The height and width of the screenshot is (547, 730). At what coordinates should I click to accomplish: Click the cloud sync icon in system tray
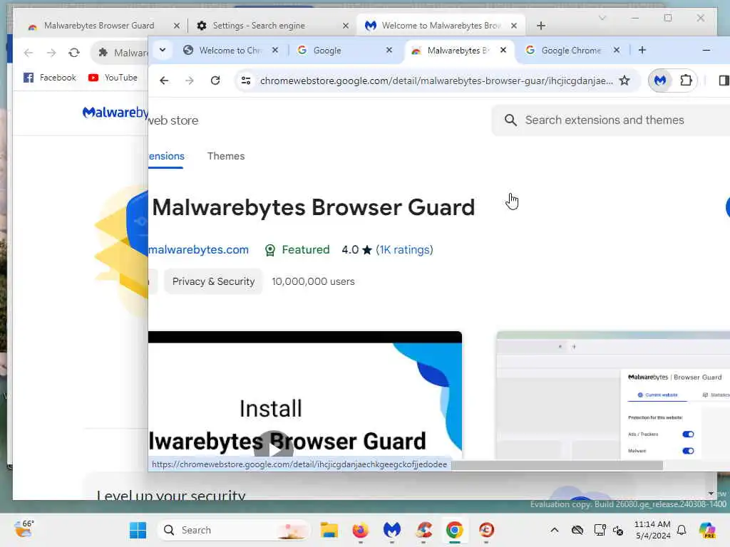577,530
